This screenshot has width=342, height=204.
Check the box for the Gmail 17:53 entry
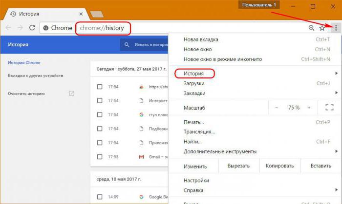click(100, 157)
